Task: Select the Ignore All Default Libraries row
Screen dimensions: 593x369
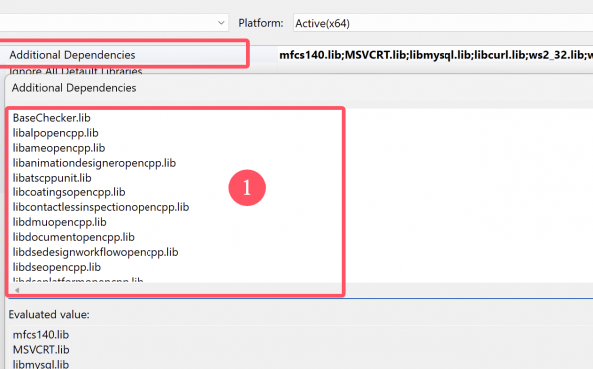Action: coord(76,71)
